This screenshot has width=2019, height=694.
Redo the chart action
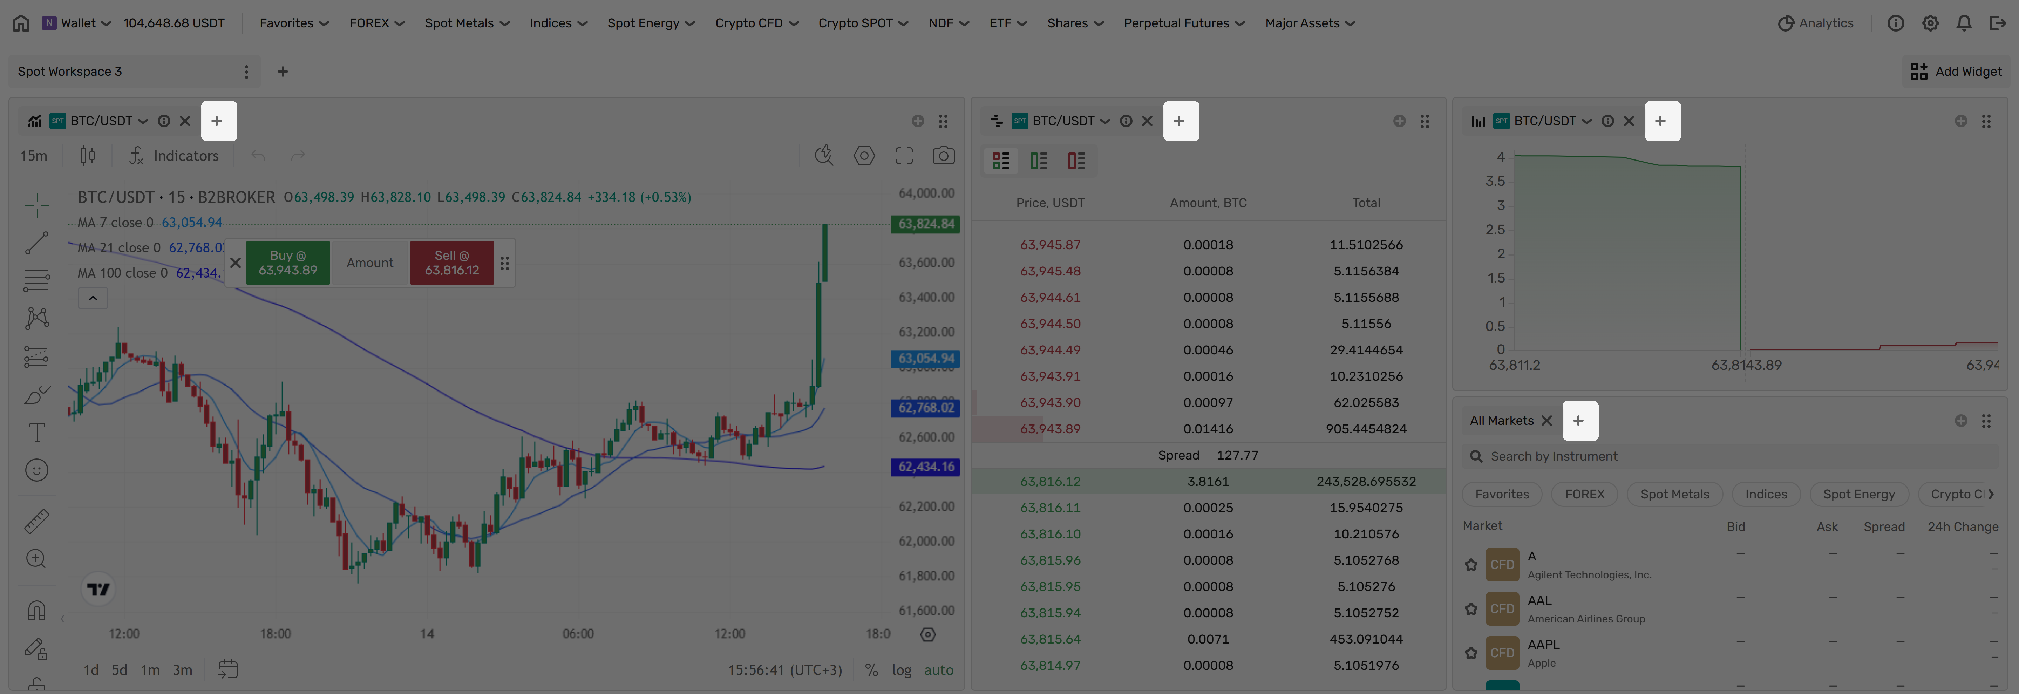click(x=298, y=156)
